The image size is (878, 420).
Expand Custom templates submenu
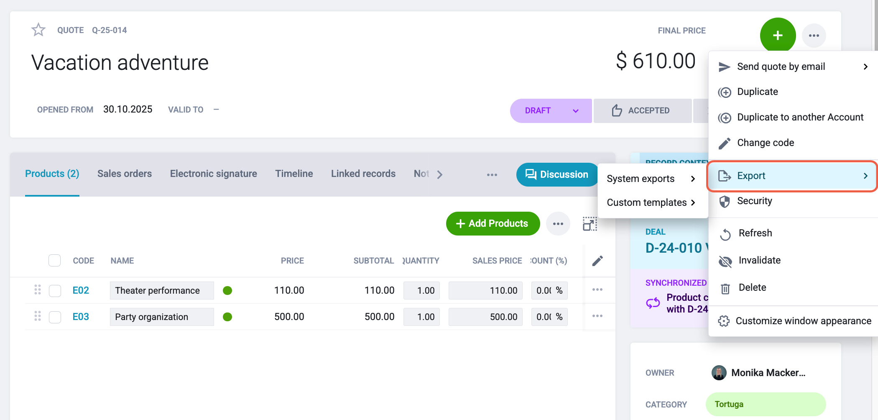pos(651,202)
